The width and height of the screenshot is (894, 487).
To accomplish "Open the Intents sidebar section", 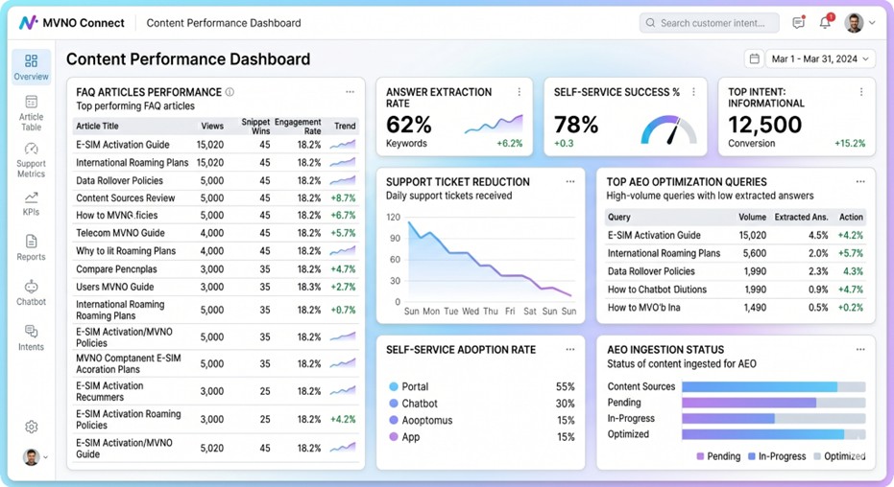I will point(32,338).
